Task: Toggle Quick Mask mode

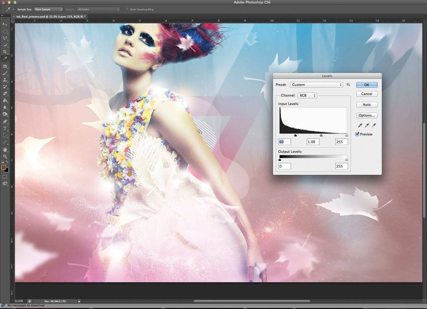Action: point(5,177)
